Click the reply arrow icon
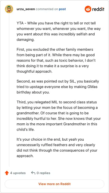The image size is (109, 193). (33, 173)
